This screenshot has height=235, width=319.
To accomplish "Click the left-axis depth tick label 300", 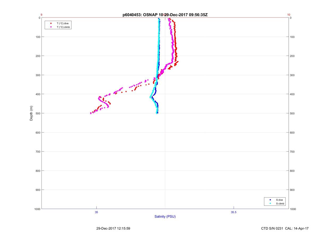I will [x=38, y=75].
